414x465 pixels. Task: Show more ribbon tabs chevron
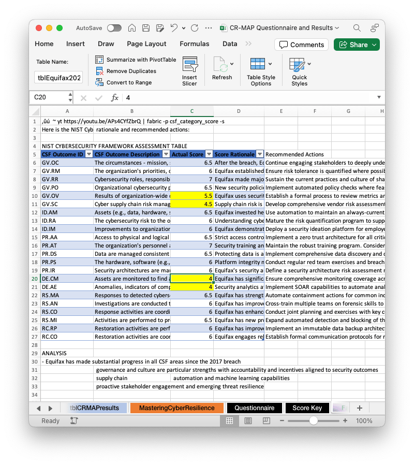pyautogui.click(x=248, y=44)
